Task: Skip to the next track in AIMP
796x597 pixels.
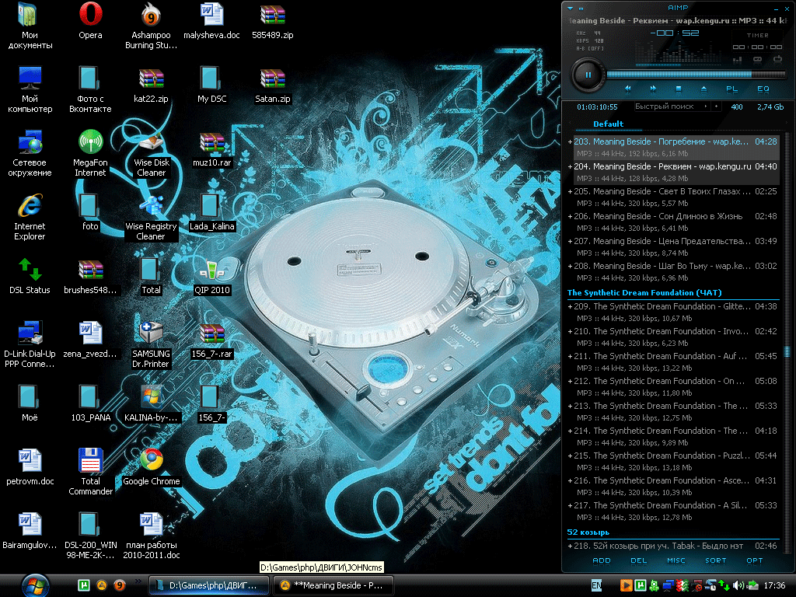Action: 653,89
